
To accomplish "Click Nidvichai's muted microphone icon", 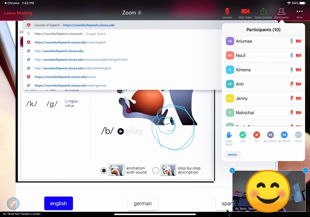I will tap(292, 113).
